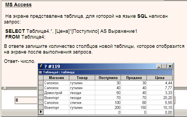Click the Таблица4 : таблица title bar

point(106,72)
